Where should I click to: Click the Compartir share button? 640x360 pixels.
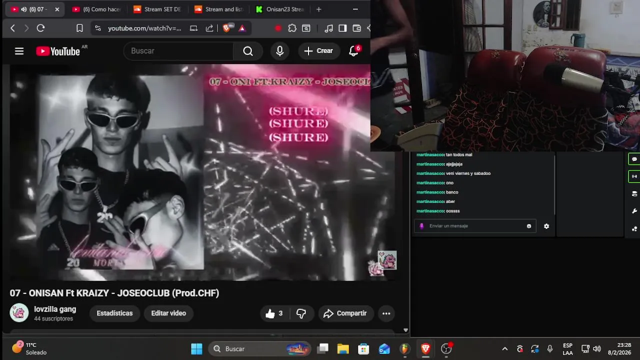(x=345, y=313)
